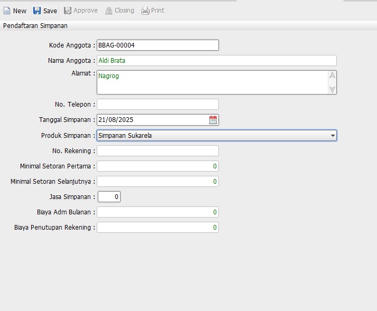Click the Closing toolbar icon
The image size is (377, 311).
pos(109,11)
